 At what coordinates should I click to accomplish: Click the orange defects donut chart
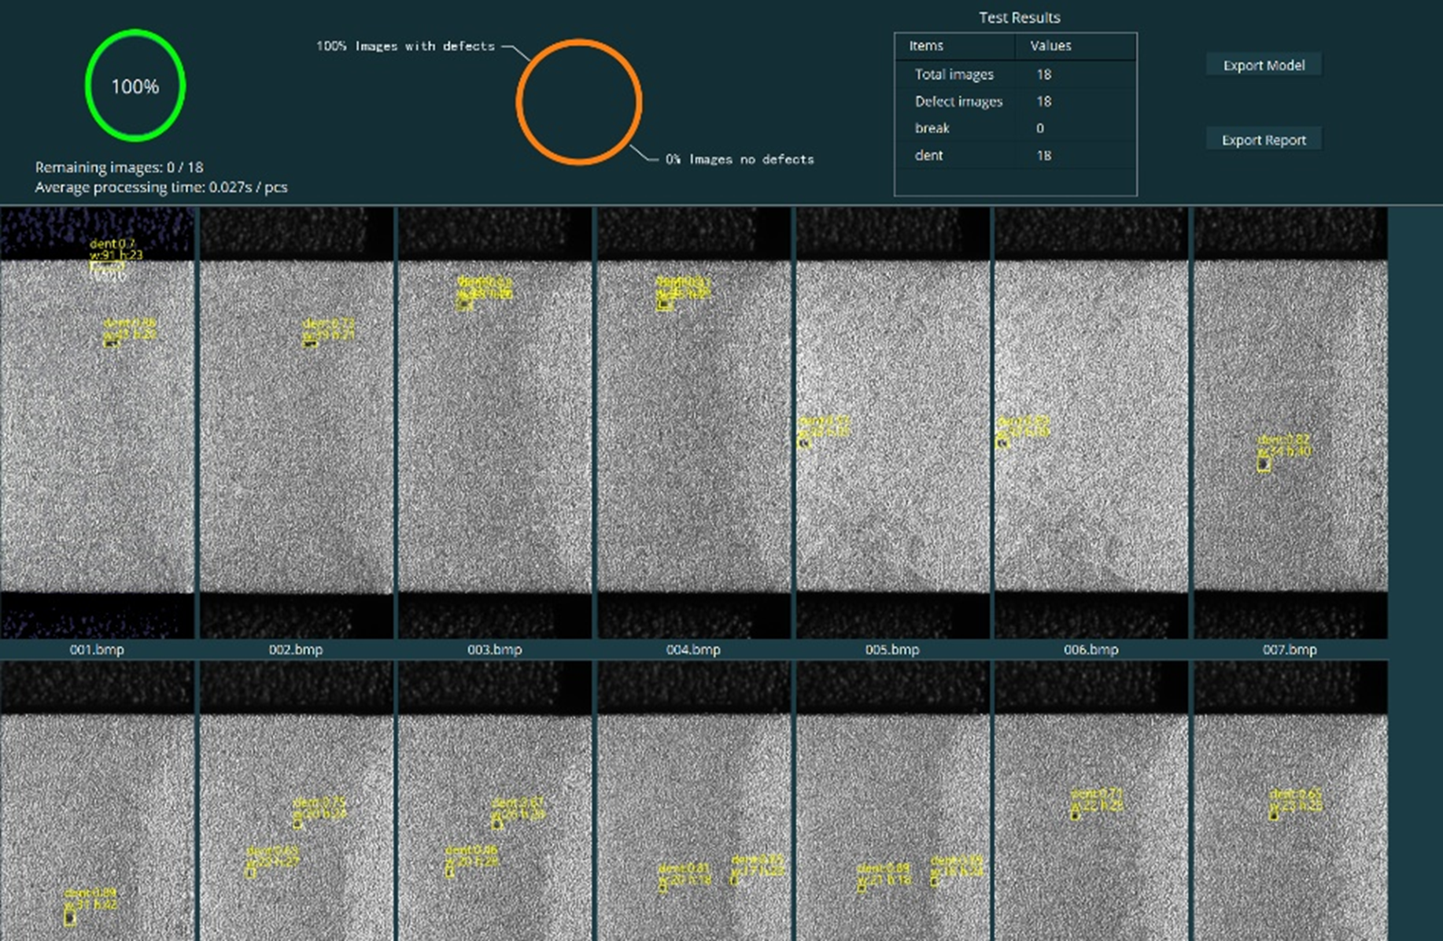[x=578, y=102]
